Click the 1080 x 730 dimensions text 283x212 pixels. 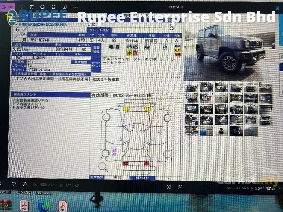click(x=48, y=185)
